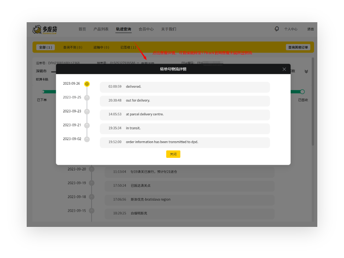This screenshot has width=344, height=258.
Task: Select the 2023-09-02 timeline node
Action: [x=87, y=139]
